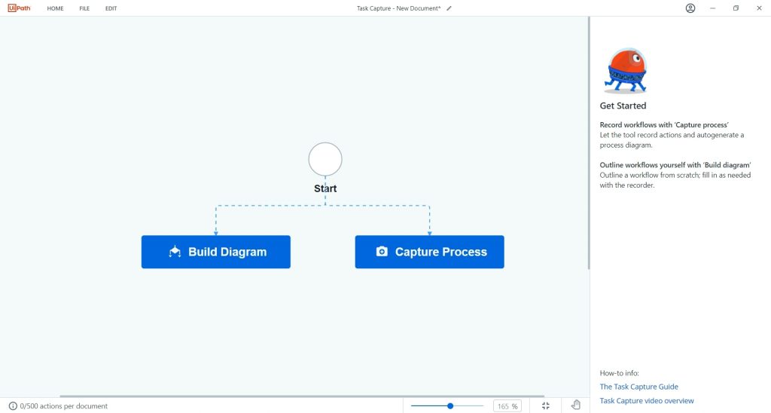This screenshot has height=413, width=771.
Task: Click the robot mascot image
Action: [x=626, y=71]
